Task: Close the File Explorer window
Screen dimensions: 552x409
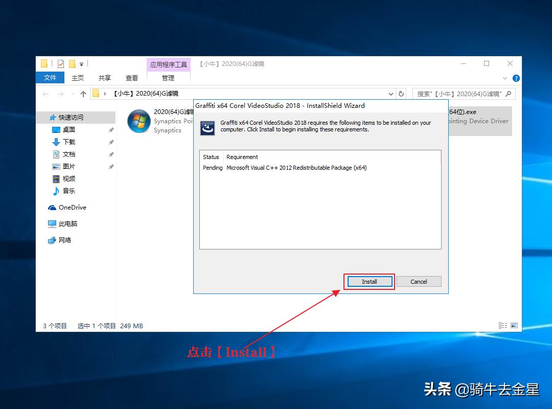Action: (510, 63)
